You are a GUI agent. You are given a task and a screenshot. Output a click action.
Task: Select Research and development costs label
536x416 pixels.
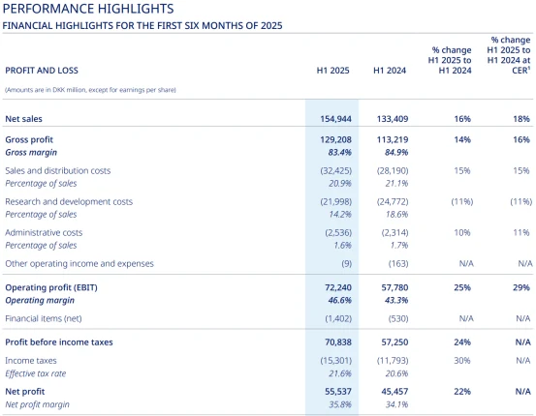(x=69, y=201)
